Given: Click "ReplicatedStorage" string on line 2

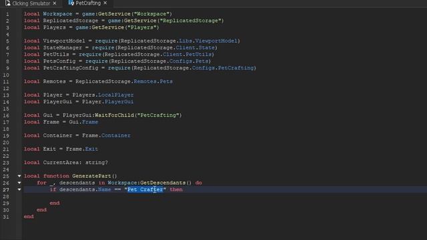Looking at the screenshot, I should (190, 21).
